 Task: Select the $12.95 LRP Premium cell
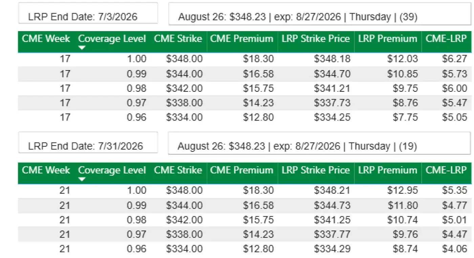coord(403,190)
